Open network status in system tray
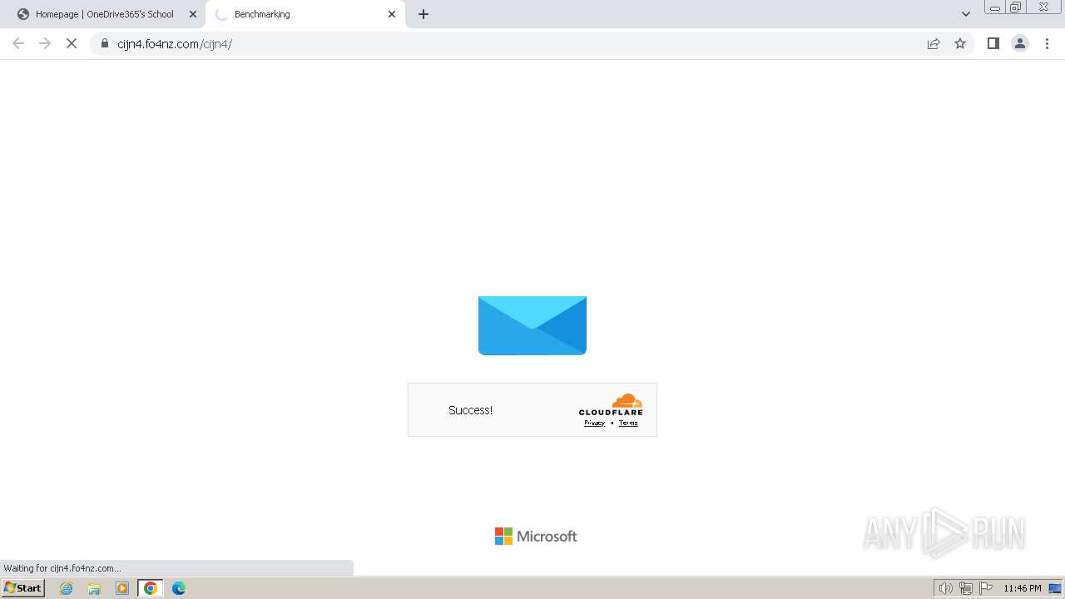The height and width of the screenshot is (599, 1065). pos(966,588)
